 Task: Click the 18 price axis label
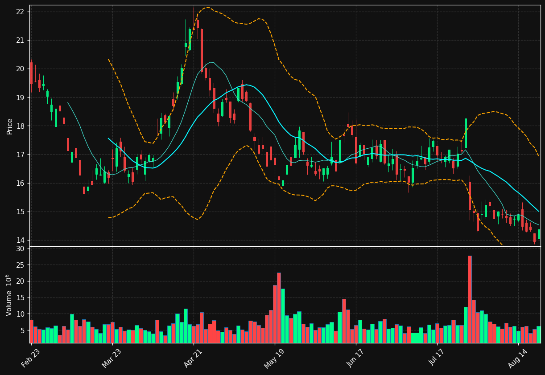tap(20, 126)
